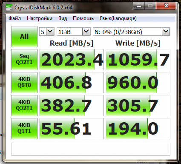This screenshot has width=181, height=164.
Task: Minimize the CrystalDiskMark window
Action: click(139, 6)
